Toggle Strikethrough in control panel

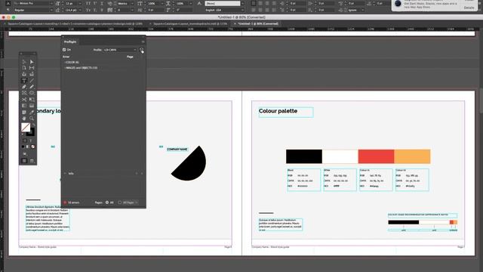point(102,10)
